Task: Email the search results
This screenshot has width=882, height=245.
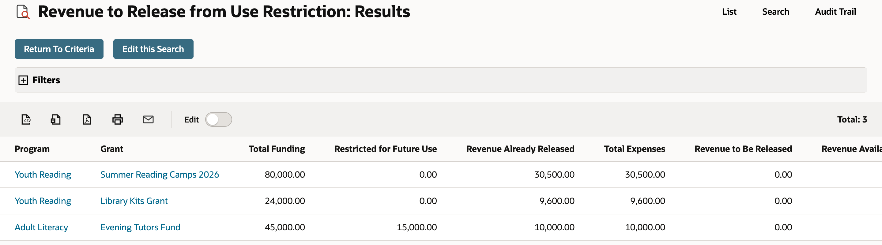Action: (148, 119)
